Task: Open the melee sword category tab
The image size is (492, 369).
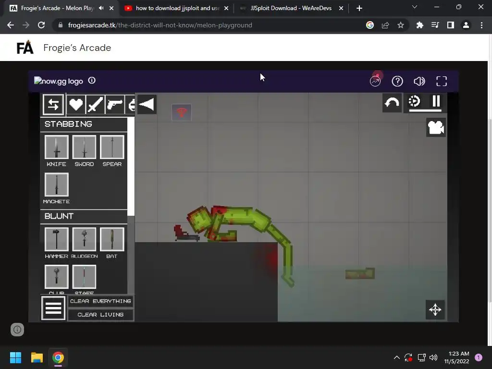Action: coord(95,104)
